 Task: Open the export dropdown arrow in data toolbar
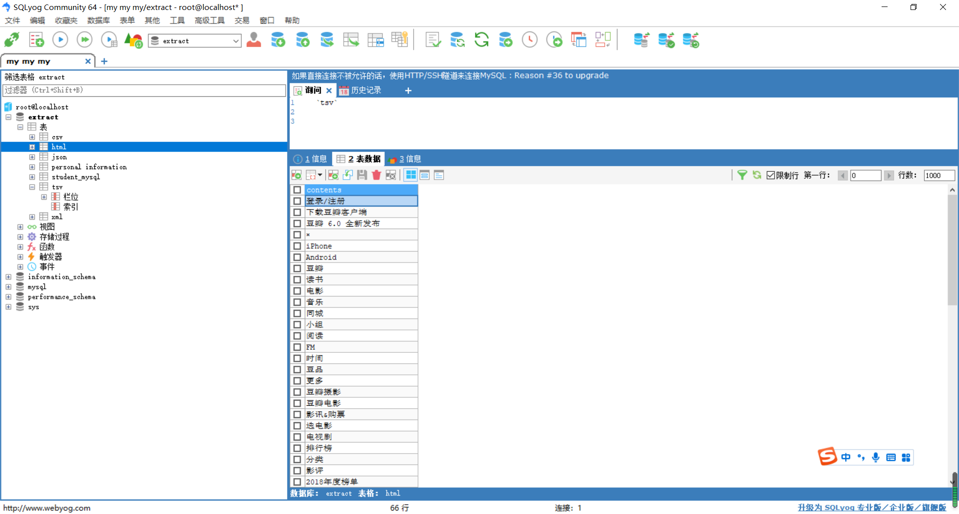(x=320, y=175)
